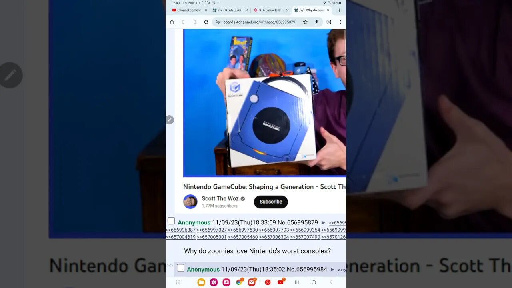
Task: Follow reply link >>656996887
Action: (x=181, y=230)
